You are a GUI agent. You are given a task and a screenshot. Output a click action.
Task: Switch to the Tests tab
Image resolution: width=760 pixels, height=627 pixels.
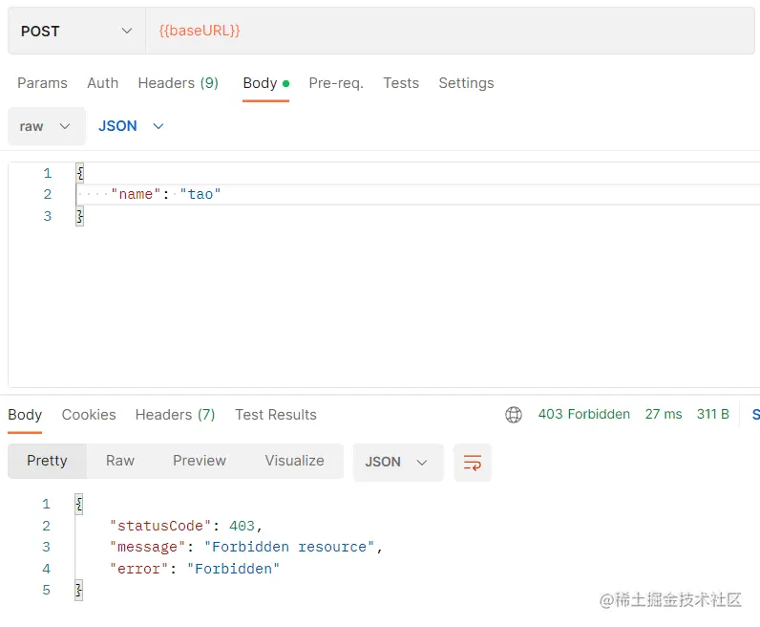click(401, 83)
